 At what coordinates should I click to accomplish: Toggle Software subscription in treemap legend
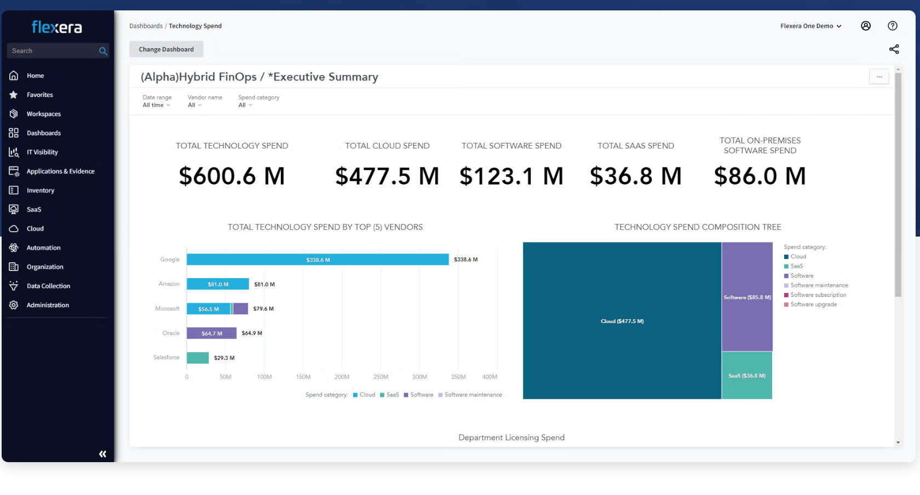click(x=818, y=295)
